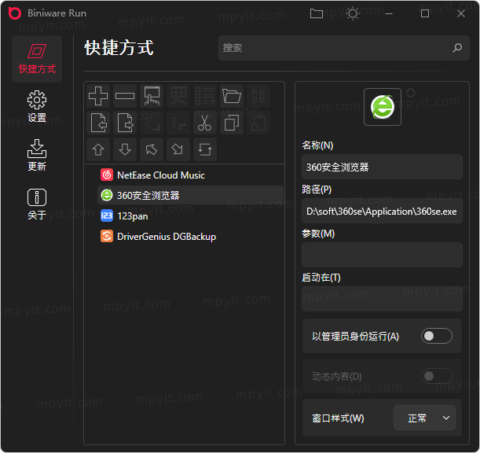The height and width of the screenshot is (453, 480).
Task: Click the scissors cut icon
Action: (x=205, y=123)
